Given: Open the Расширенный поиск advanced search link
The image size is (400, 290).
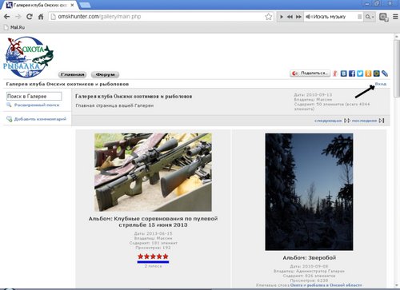Looking at the screenshot, I should [37, 105].
